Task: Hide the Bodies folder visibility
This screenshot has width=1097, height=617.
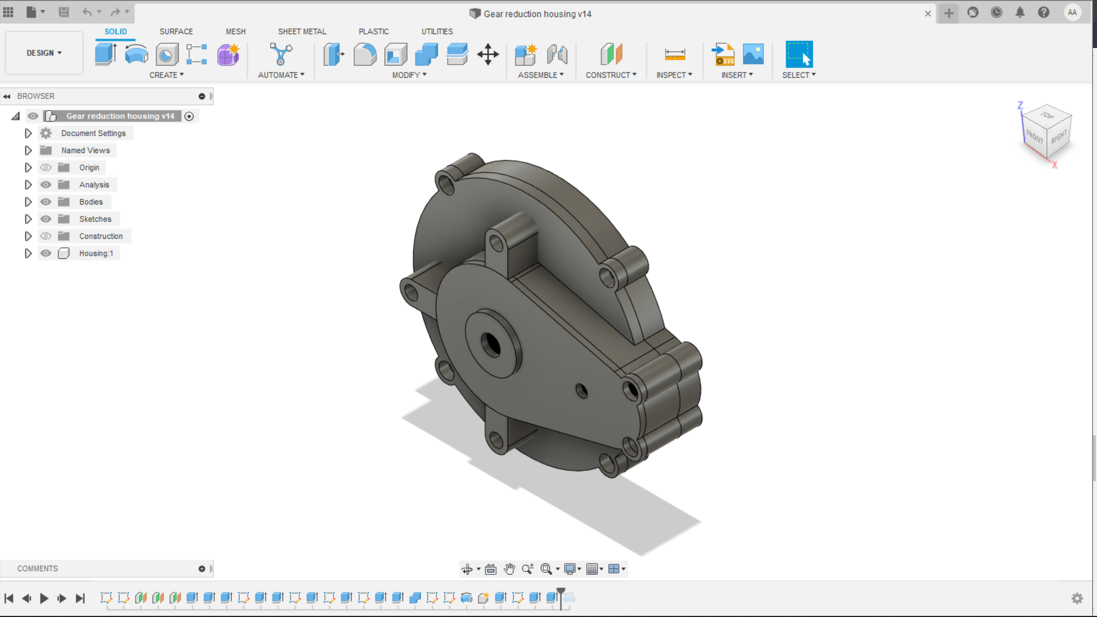Action: point(46,202)
